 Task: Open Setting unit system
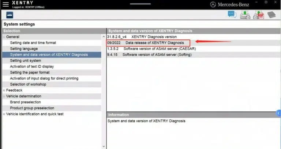pos(26,61)
